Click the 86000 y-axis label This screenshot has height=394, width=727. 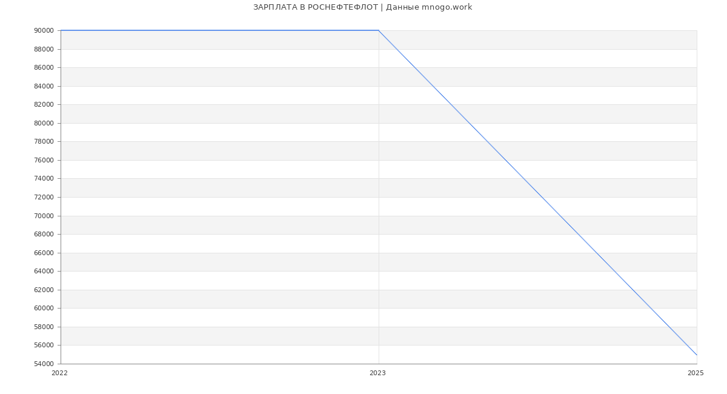44,67
